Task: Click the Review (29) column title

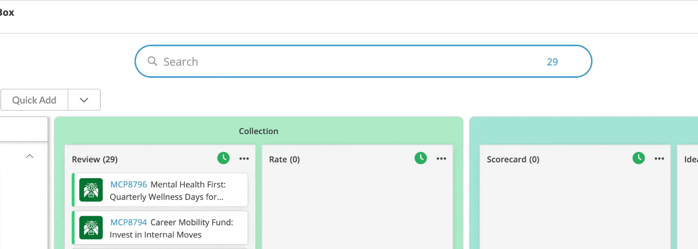Action: [x=95, y=159]
